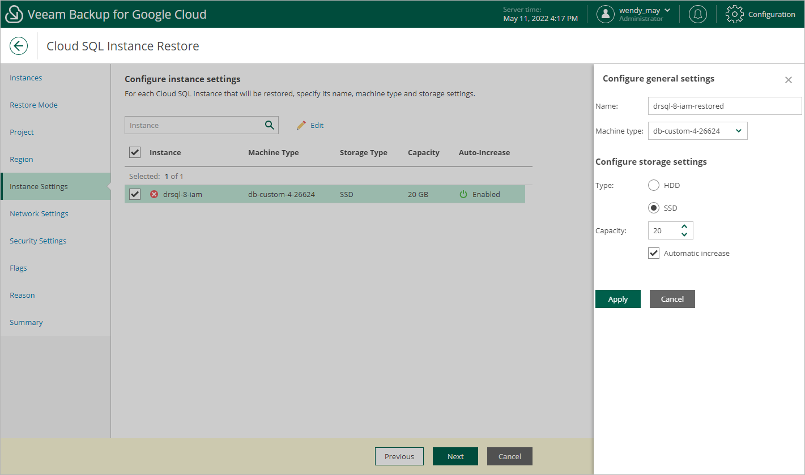Image resolution: width=805 pixels, height=475 pixels.
Task: Select the SSD storage type
Action: 654,208
